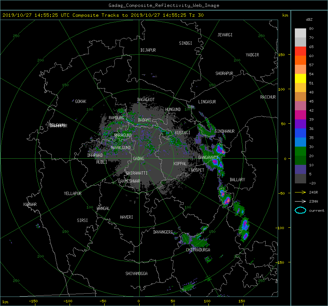Click the dBZ heading above the color scale

pos(309,19)
